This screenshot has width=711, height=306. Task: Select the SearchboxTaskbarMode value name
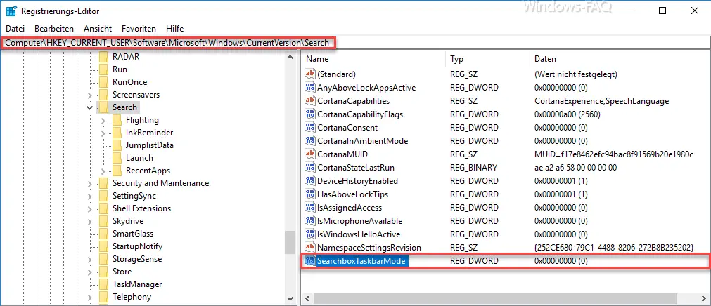pos(361,261)
